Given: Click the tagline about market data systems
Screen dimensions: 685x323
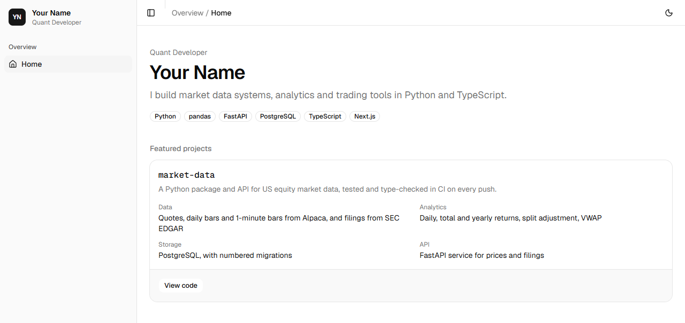Looking at the screenshot, I should (x=328, y=95).
